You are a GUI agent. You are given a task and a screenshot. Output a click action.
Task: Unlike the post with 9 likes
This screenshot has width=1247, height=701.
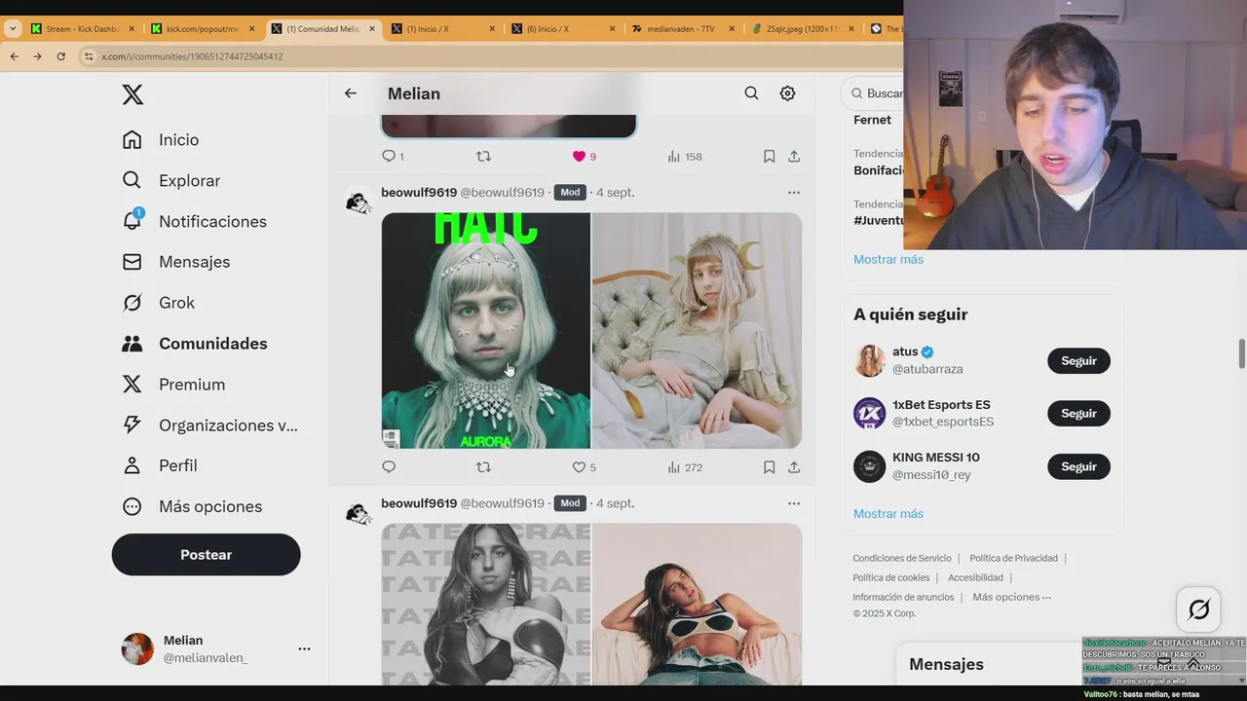point(584,156)
